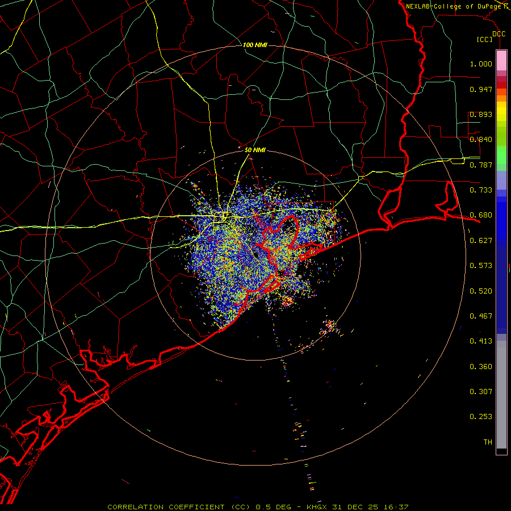Image resolution: width=511 pixels, height=511 pixels.
Task: Click the Correlation Coefficient KHGX caption at bottom
Action: pyautogui.click(x=258, y=507)
